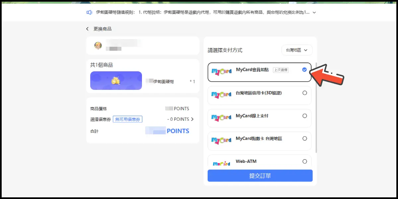This screenshot has width=398, height=199.
Task: Select 台灣地區信用卡(3D驗證) radio button
Action: pos(304,93)
